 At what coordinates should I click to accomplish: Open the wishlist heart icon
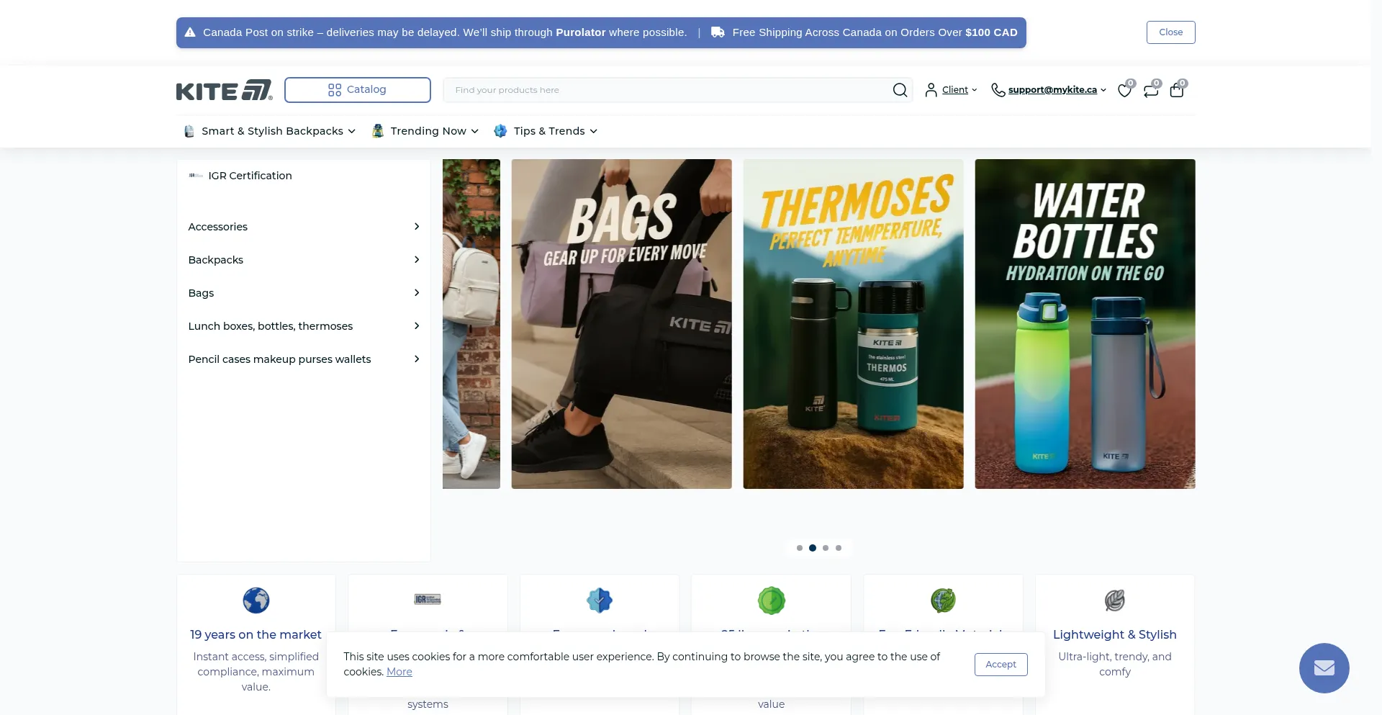click(x=1124, y=90)
